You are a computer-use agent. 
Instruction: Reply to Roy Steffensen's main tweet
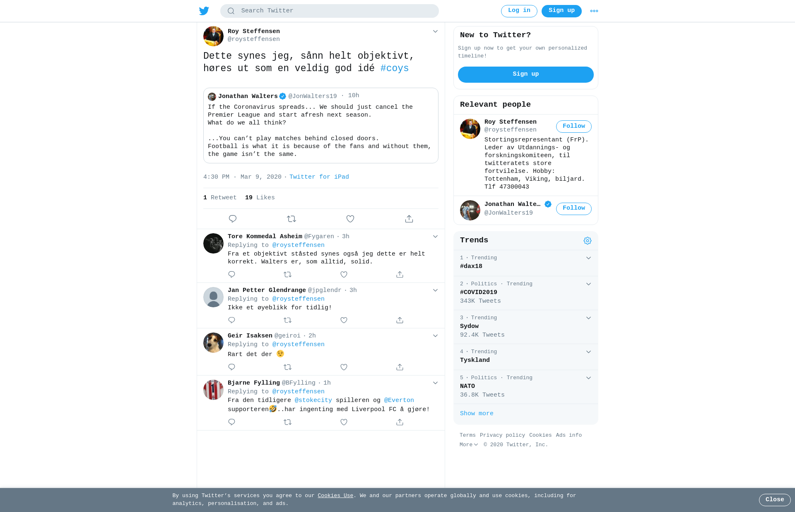[233, 219]
